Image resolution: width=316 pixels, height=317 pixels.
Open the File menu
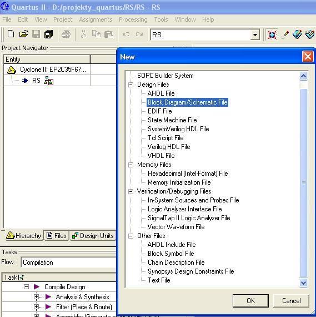[x=7, y=19]
